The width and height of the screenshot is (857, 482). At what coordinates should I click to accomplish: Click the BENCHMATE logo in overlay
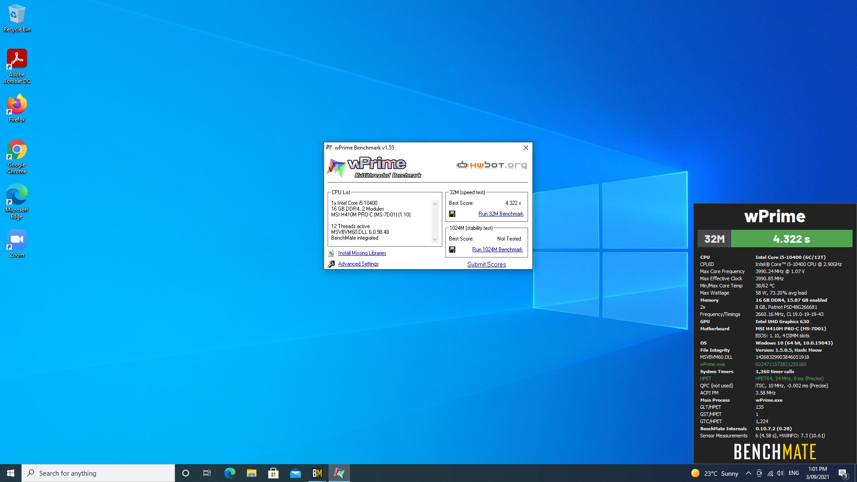coord(775,452)
